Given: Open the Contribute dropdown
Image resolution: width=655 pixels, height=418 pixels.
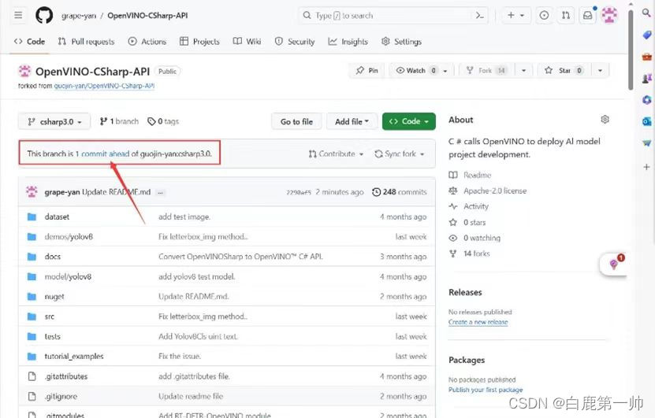Looking at the screenshot, I should [x=337, y=154].
